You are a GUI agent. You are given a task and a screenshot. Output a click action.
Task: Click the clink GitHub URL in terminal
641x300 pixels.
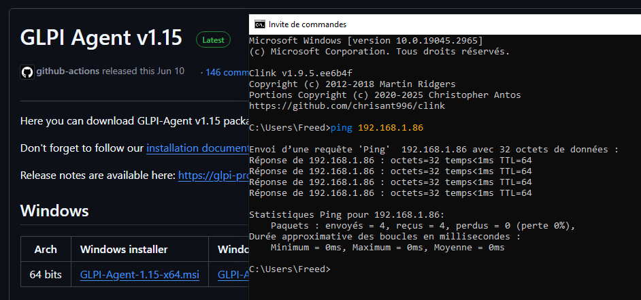(347, 106)
